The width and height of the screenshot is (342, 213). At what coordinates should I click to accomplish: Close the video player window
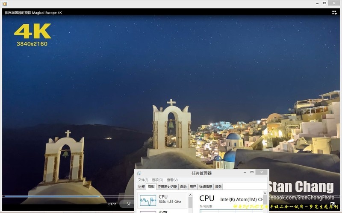[x=334, y=3]
